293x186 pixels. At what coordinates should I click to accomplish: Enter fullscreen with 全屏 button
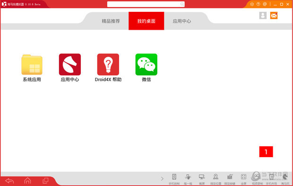[x=243, y=179]
